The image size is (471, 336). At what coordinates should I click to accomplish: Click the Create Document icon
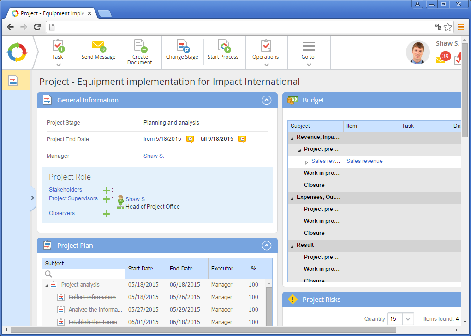coord(140,46)
